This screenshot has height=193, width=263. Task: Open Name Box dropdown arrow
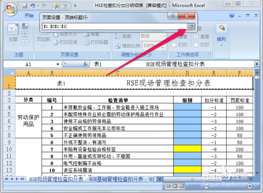tap(58, 64)
